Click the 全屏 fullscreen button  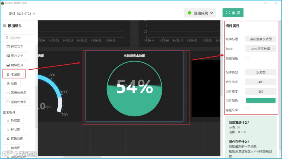(x=233, y=13)
